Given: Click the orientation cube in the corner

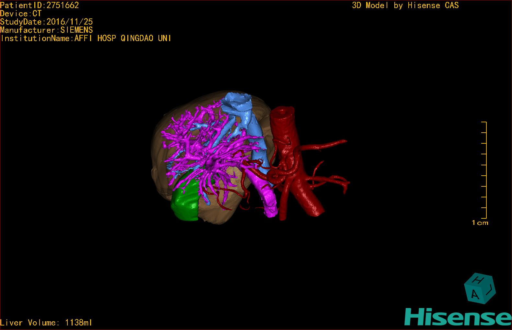Looking at the screenshot, I should pos(480,289).
